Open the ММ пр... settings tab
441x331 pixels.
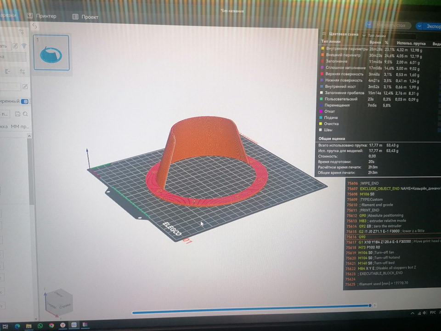click(20, 127)
